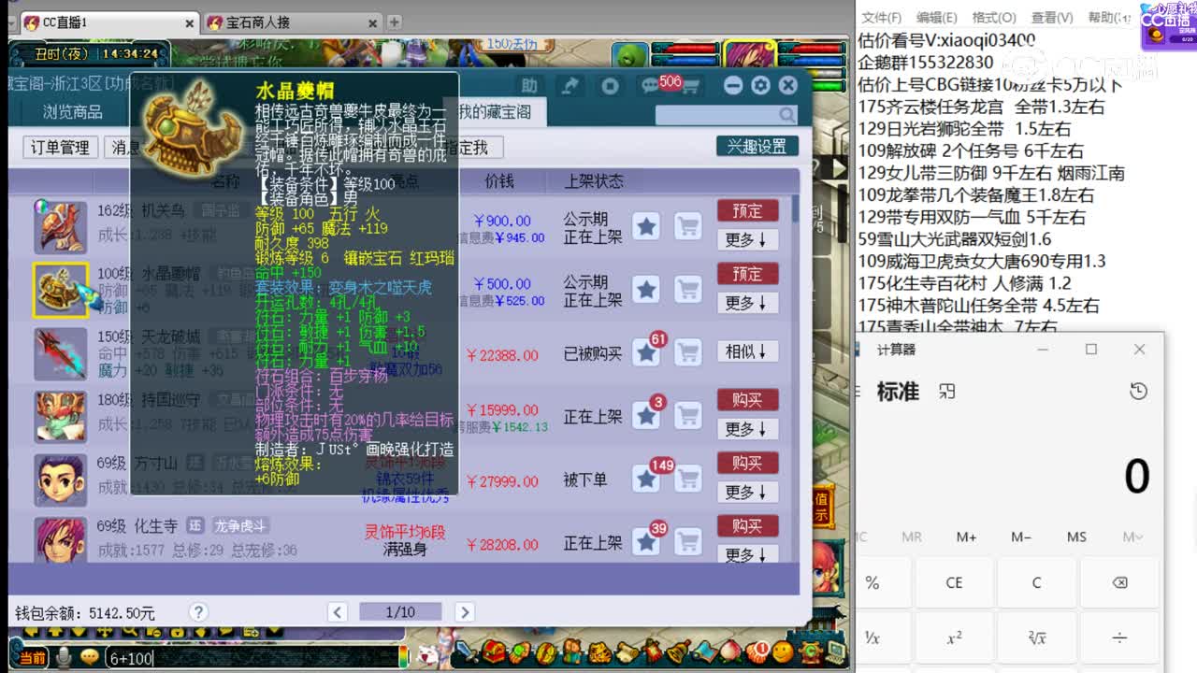Expand 更多 dropdown for 水晶夔帽 row
The height and width of the screenshot is (673, 1197).
tap(747, 303)
